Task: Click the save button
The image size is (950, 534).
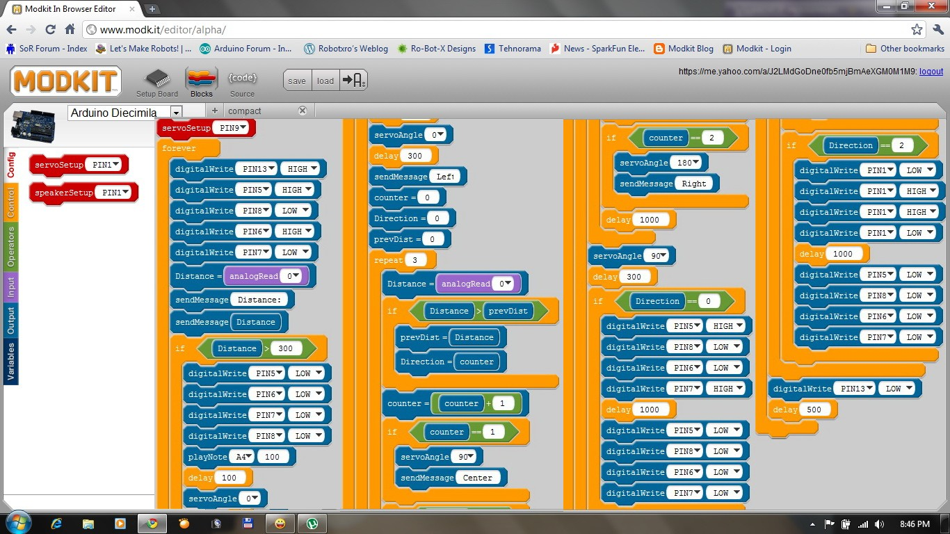Action: (297, 80)
